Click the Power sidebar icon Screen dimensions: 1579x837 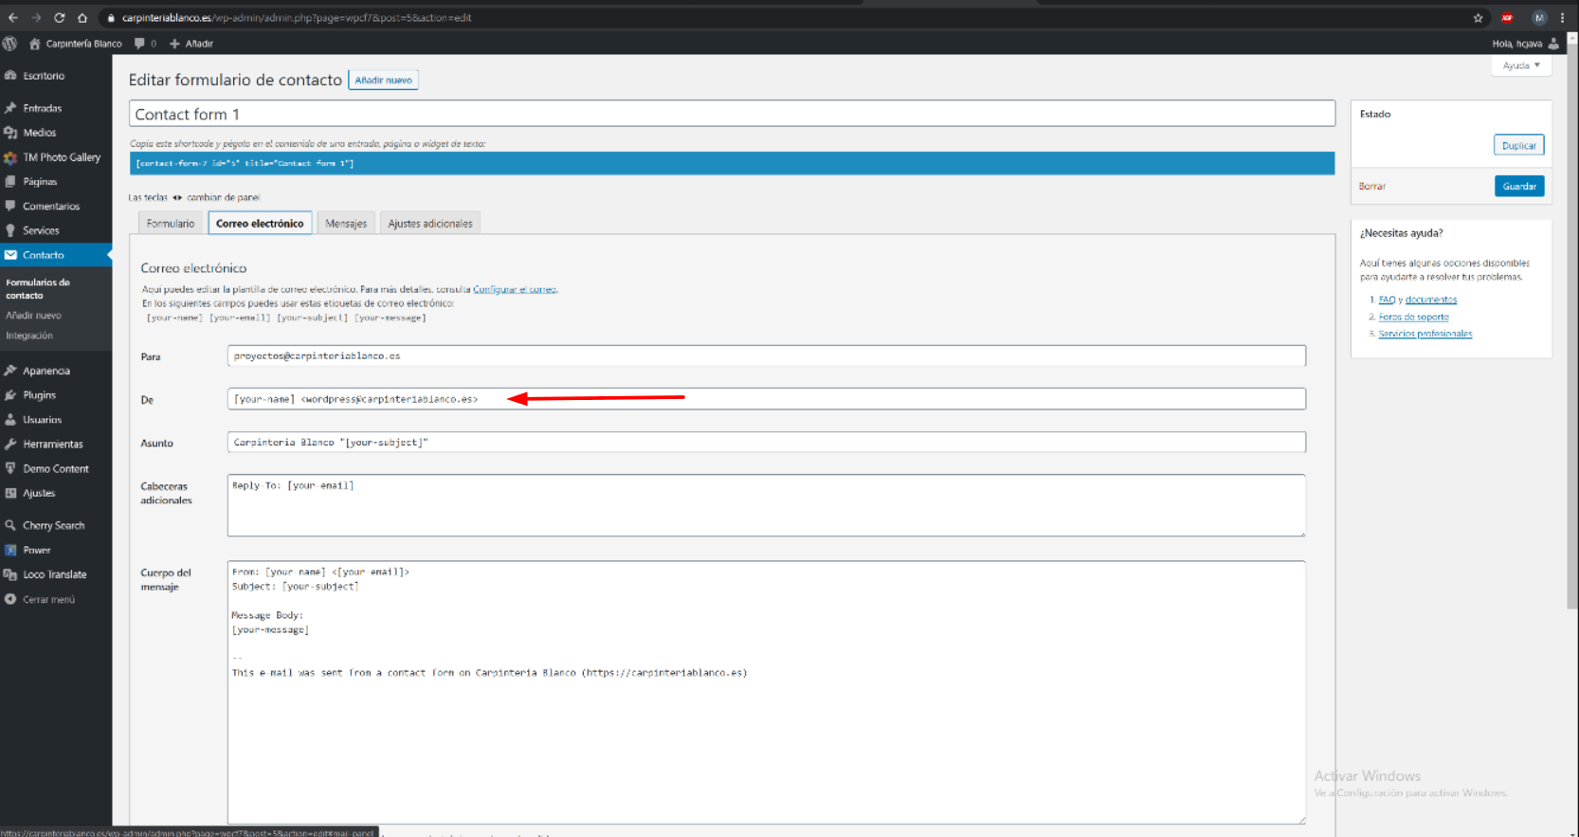pos(10,550)
